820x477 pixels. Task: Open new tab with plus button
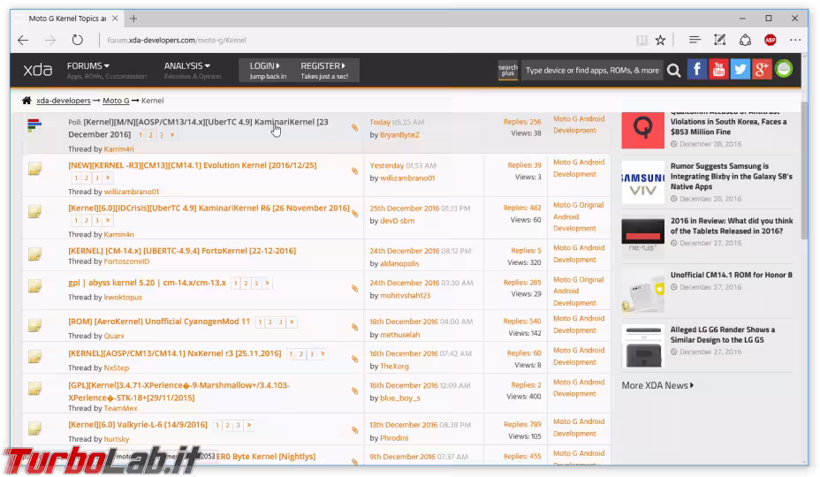coord(133,19)
